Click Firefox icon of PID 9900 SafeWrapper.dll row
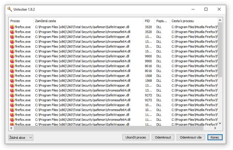This screenshot has height=150, width=233. pyautogui.click(x=12, y=56)
